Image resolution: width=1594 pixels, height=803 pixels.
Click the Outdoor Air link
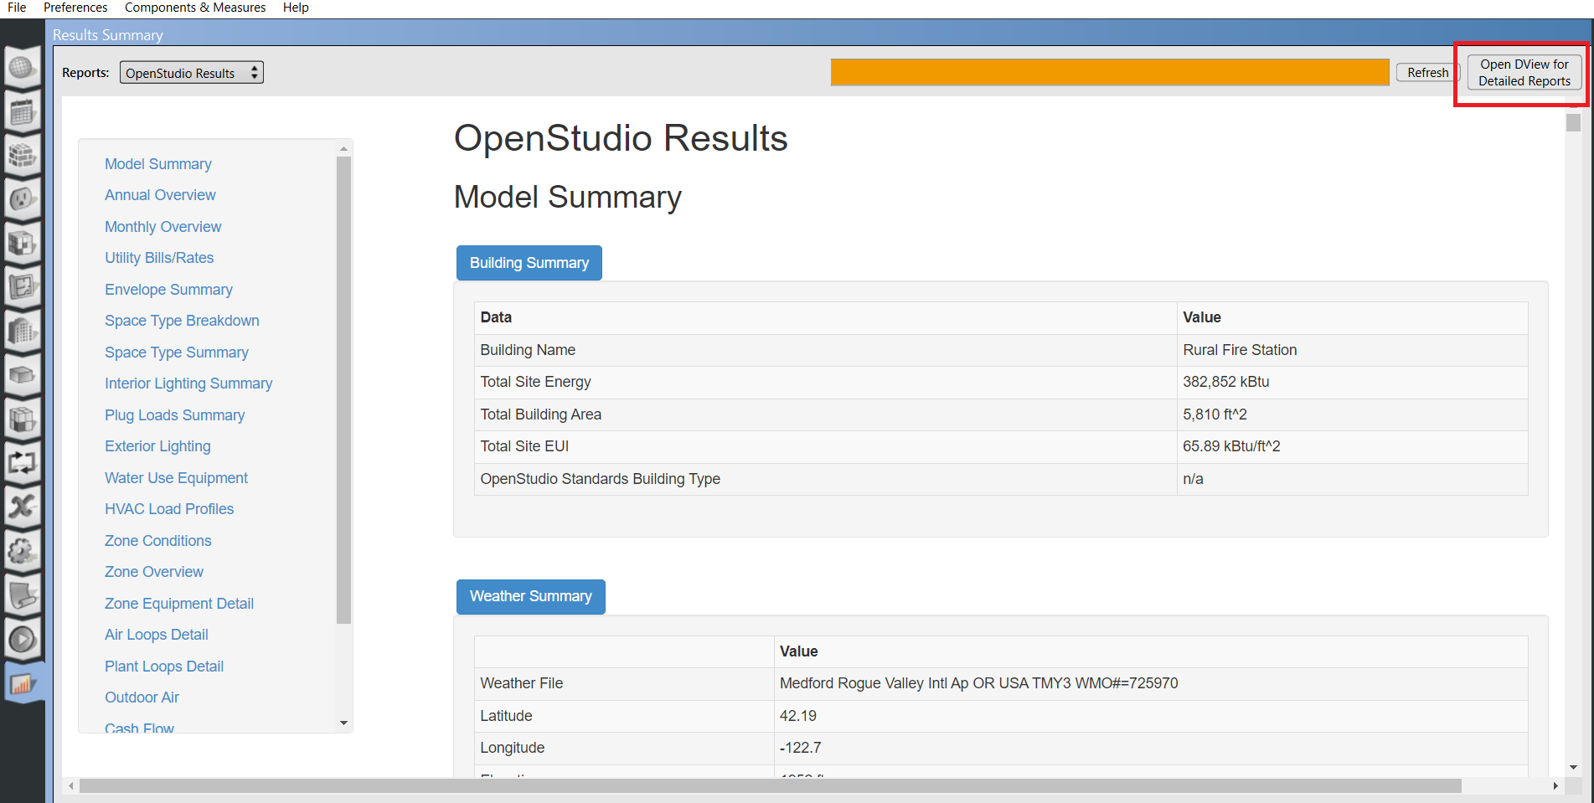tap(142, 697)
